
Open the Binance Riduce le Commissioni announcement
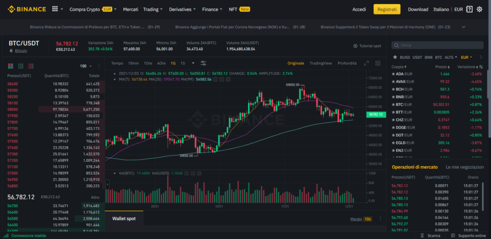(95, 27)
